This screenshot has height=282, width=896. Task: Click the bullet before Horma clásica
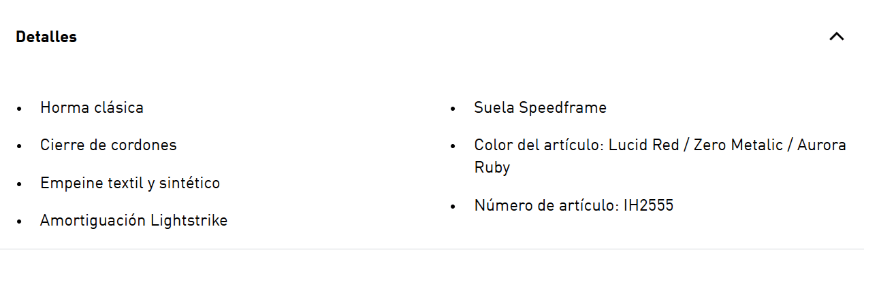tap(19, 108)
